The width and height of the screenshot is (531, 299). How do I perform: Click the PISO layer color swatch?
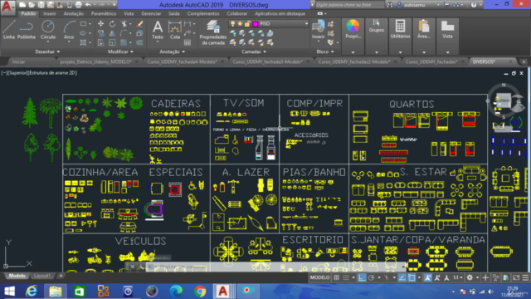[256, 24]
